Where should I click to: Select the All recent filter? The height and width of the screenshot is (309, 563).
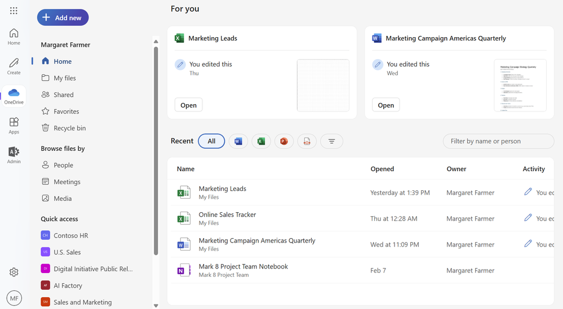click(211, 141)
